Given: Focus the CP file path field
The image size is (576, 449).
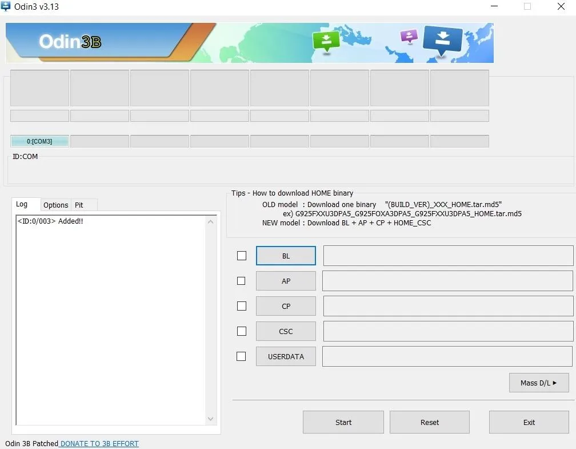Looking at the screenshot, I should [448, 306].
